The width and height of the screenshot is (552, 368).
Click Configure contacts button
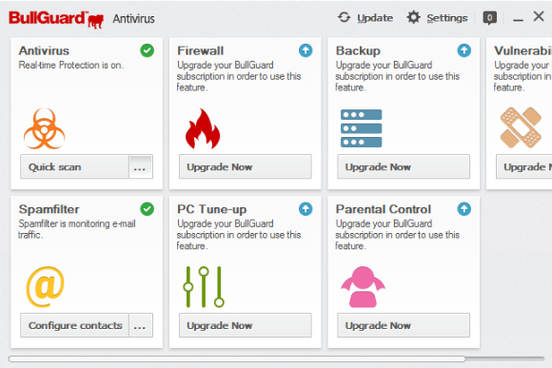(x=74, y=325)
